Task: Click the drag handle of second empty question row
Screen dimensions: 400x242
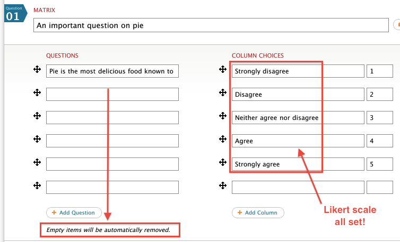Action: click(37, 116)
